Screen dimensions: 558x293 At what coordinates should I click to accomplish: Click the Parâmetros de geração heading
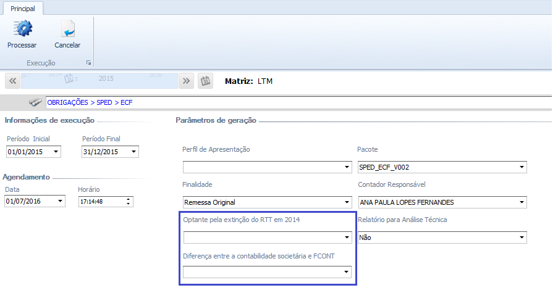216,120
